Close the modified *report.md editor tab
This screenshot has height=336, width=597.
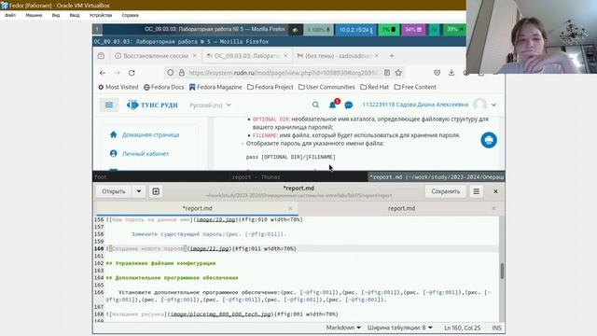coord(290,208)
